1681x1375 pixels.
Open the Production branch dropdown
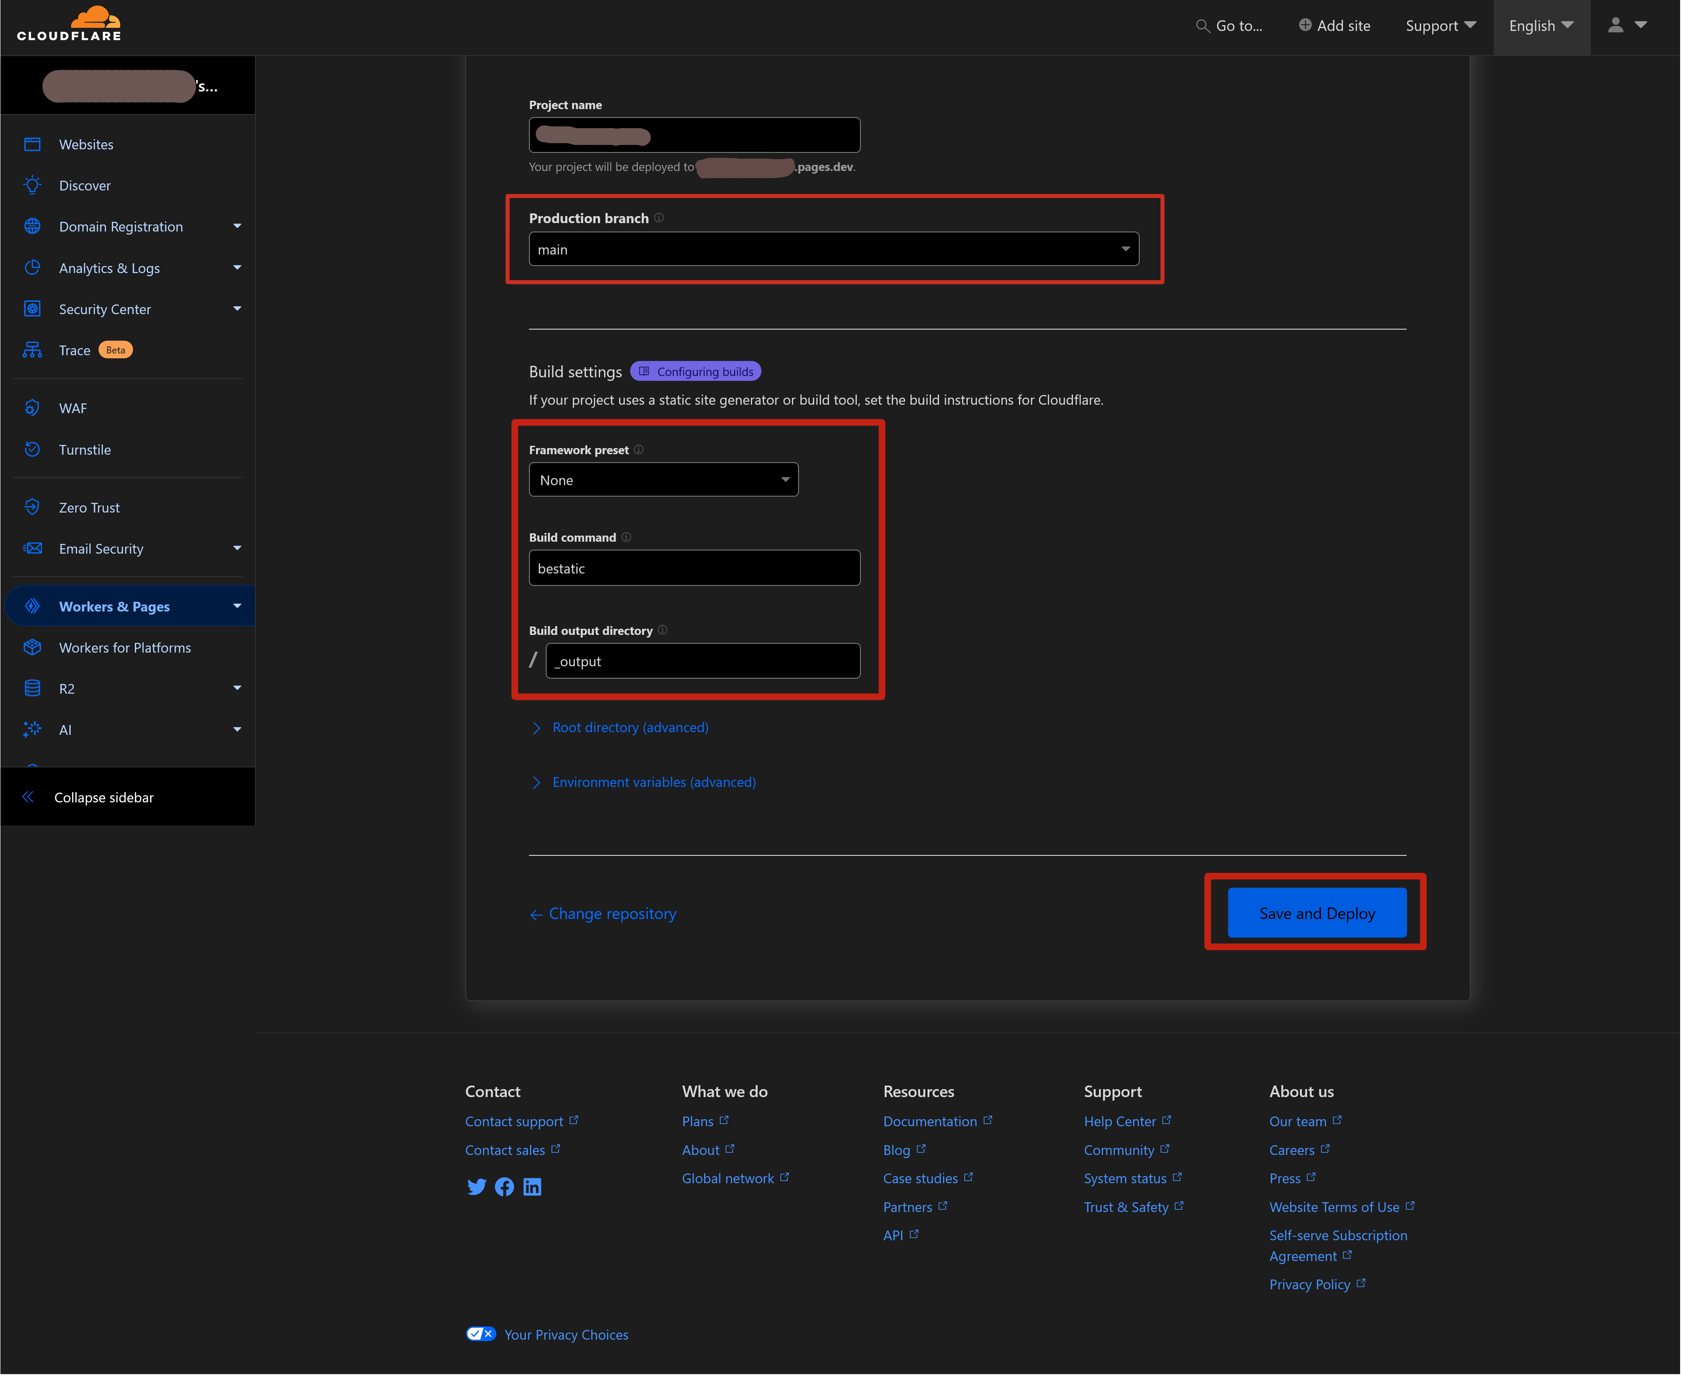pyautogui.click(x=833, y=249)
